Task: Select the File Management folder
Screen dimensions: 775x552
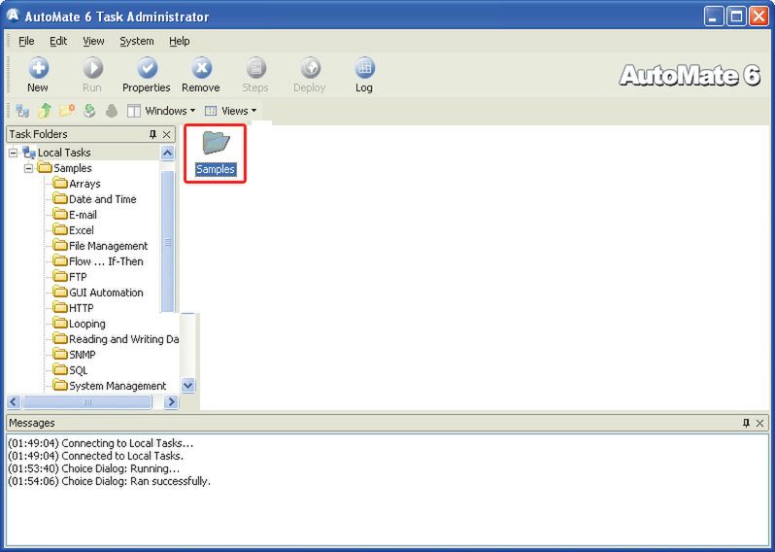Action: [x=108, y=246]
